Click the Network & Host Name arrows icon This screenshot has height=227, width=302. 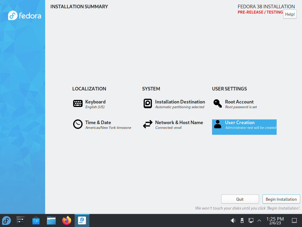148,124
